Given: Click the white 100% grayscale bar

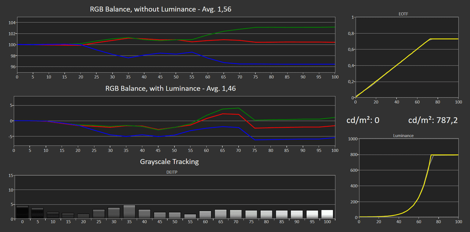Looking at the screenshot, I should (327, 214).
